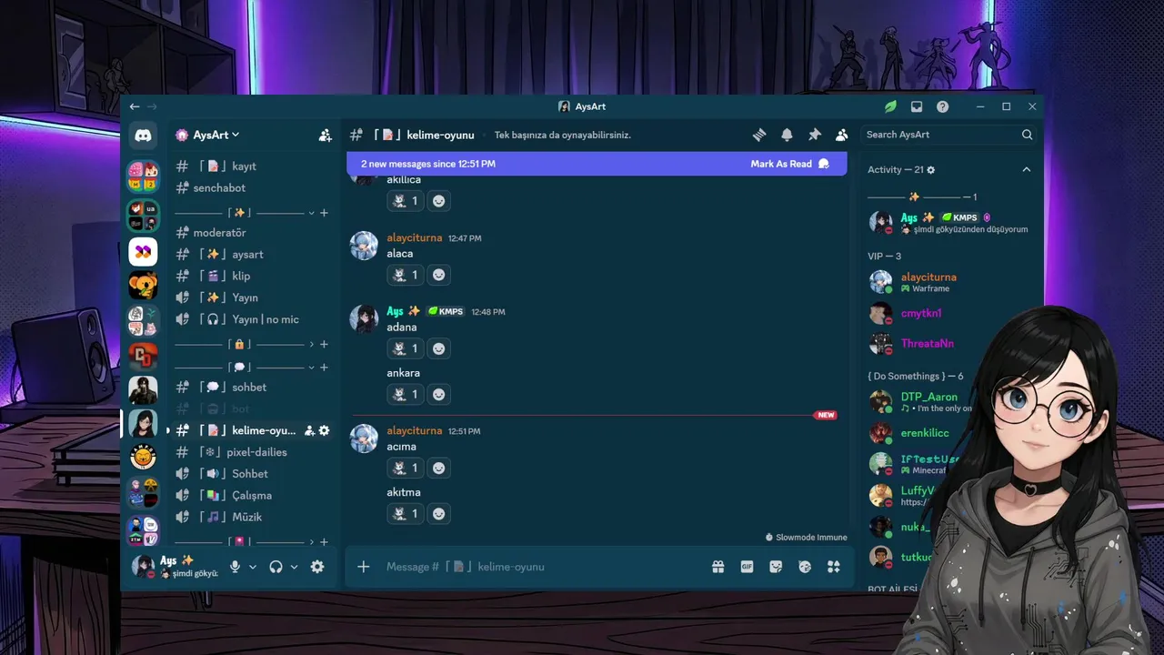Open alayciturna profile from 12:47 PM message
This screenshot has width=1164, height=655.
[x=414, y=238]
